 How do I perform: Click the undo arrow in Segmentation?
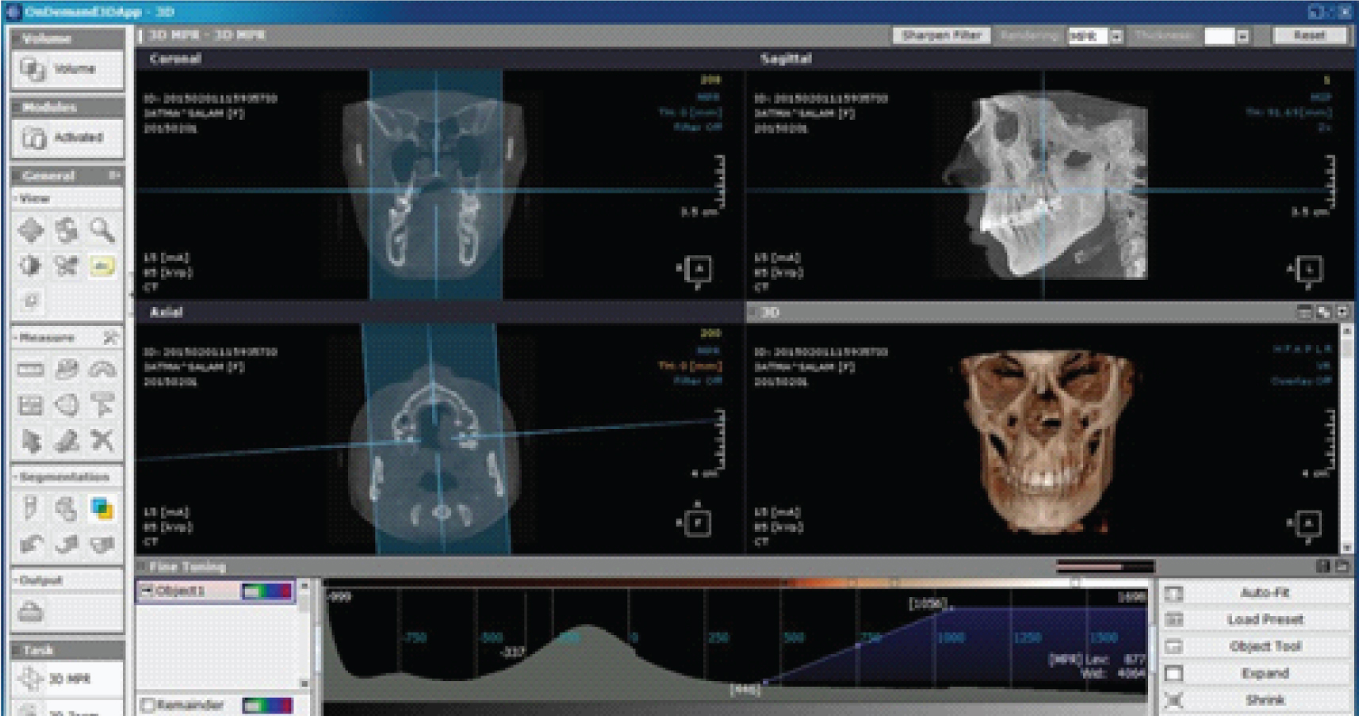pyautogui.click(x=31, y=544)
